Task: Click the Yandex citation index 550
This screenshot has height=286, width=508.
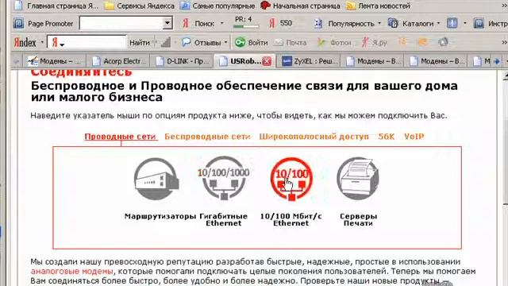Action: pyautogui.click(x=280, y=23)
